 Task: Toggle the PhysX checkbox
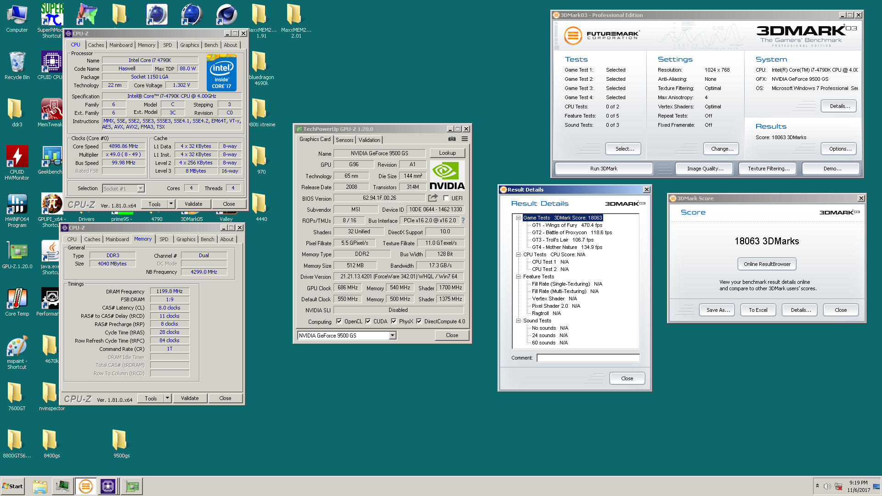click(394, 321)
